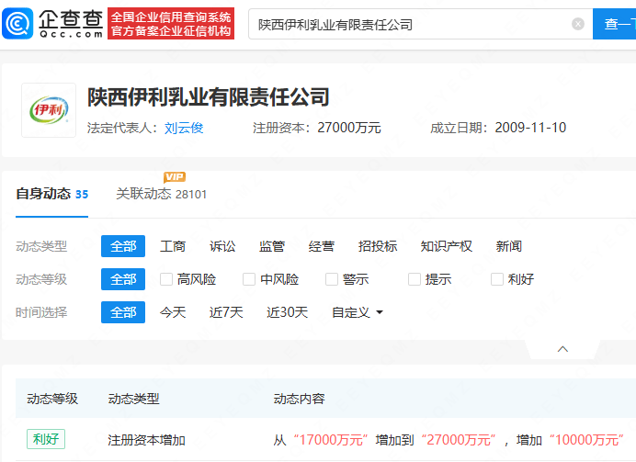The height and width of the screenshot is (462, 636).
Task: Filter dynamics by 工商
Action: [x=173, y=246]
